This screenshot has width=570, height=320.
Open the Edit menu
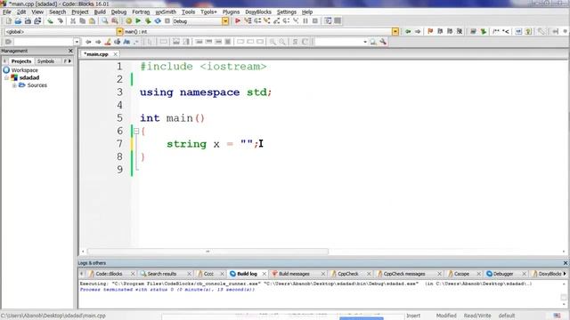tap(21, 12)
